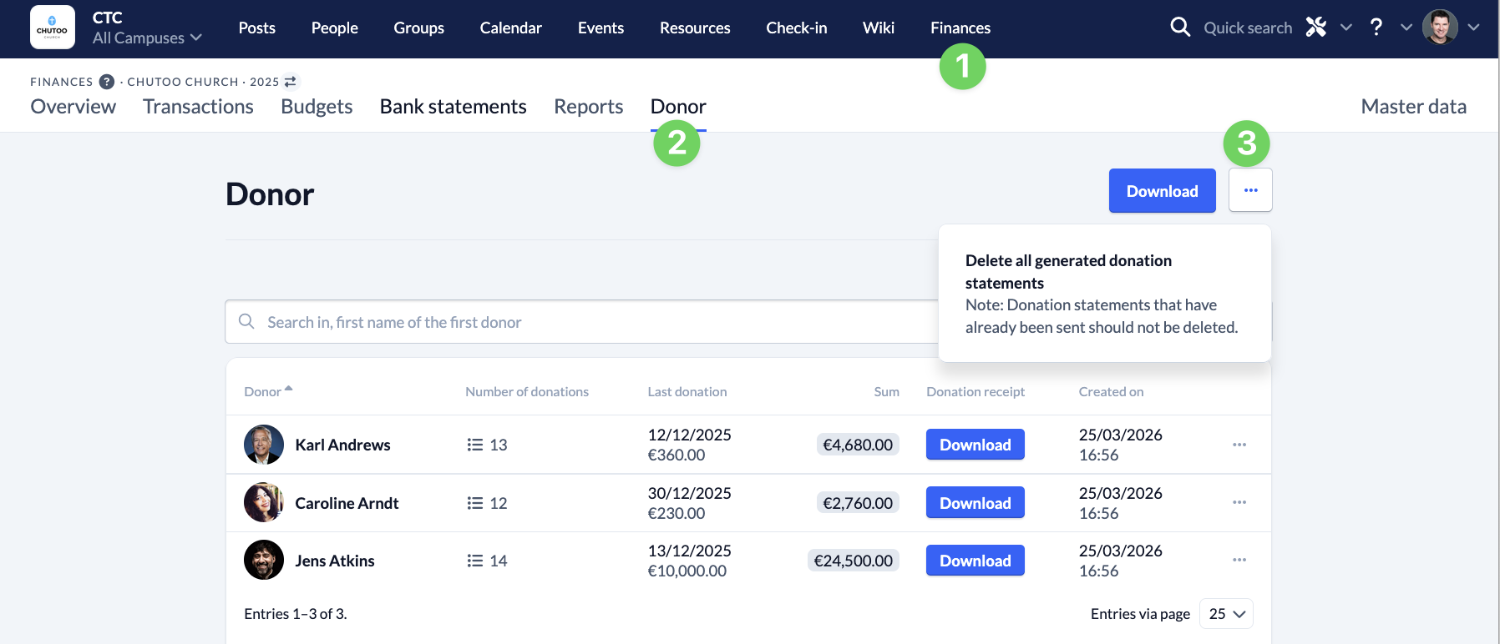Open the entries per page dropdown showing 25
The image size is (1500, 644).
pos(1226,614)
